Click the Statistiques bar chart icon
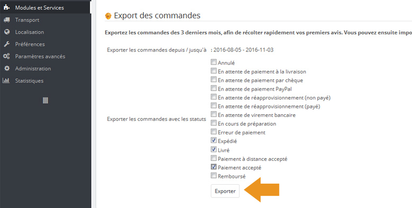 6,80
